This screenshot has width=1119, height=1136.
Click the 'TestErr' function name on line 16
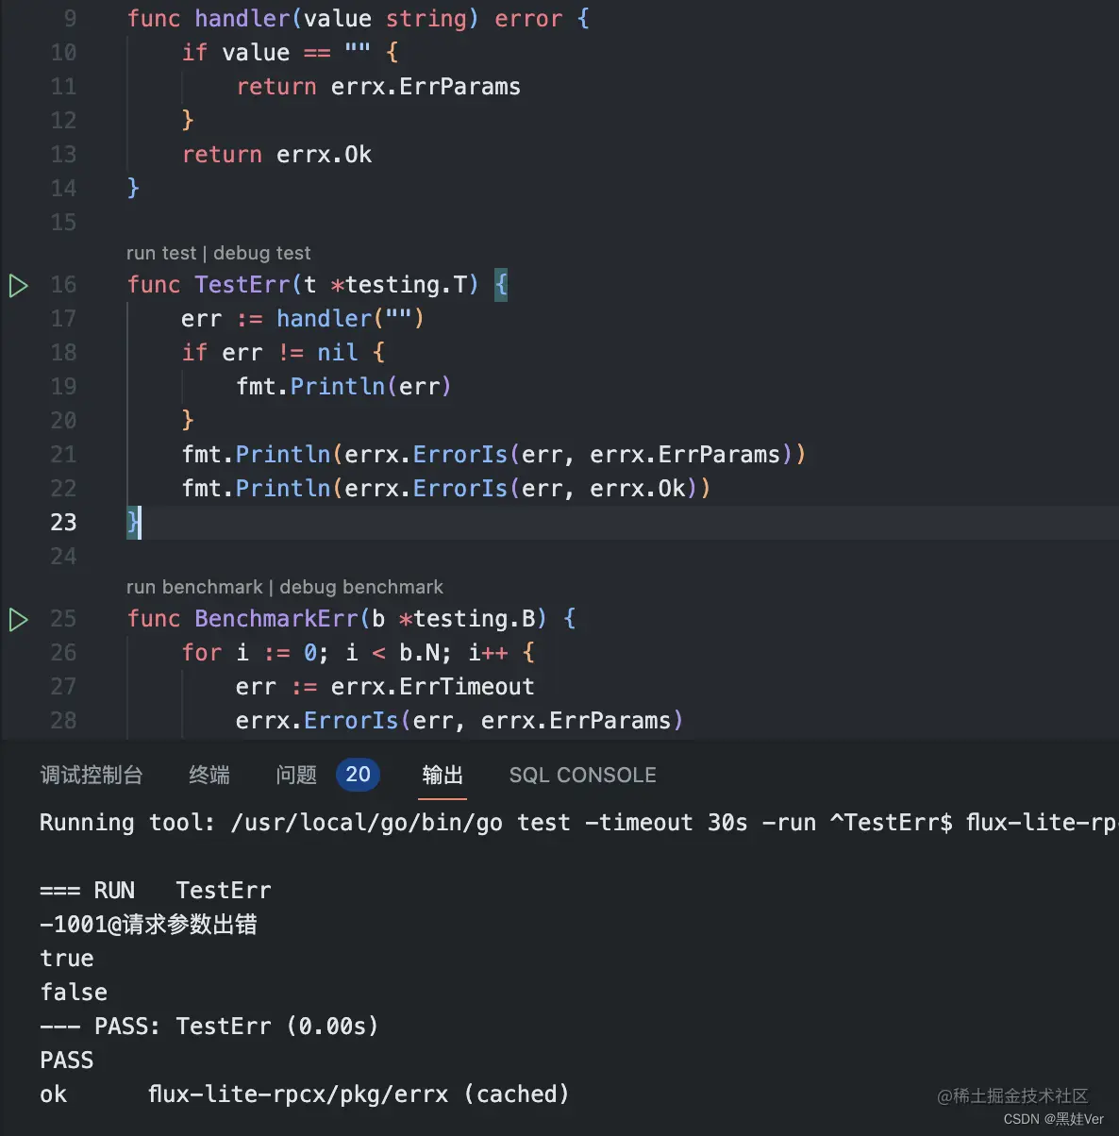(x=242, y=285)
